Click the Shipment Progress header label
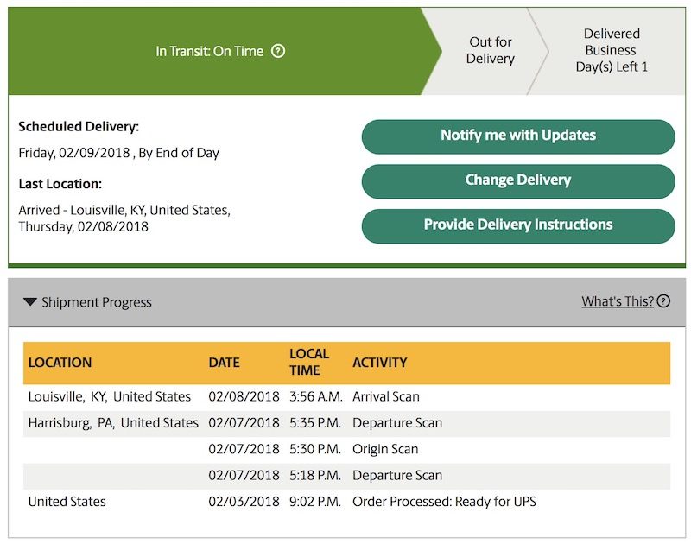 (x=97, y=302)
